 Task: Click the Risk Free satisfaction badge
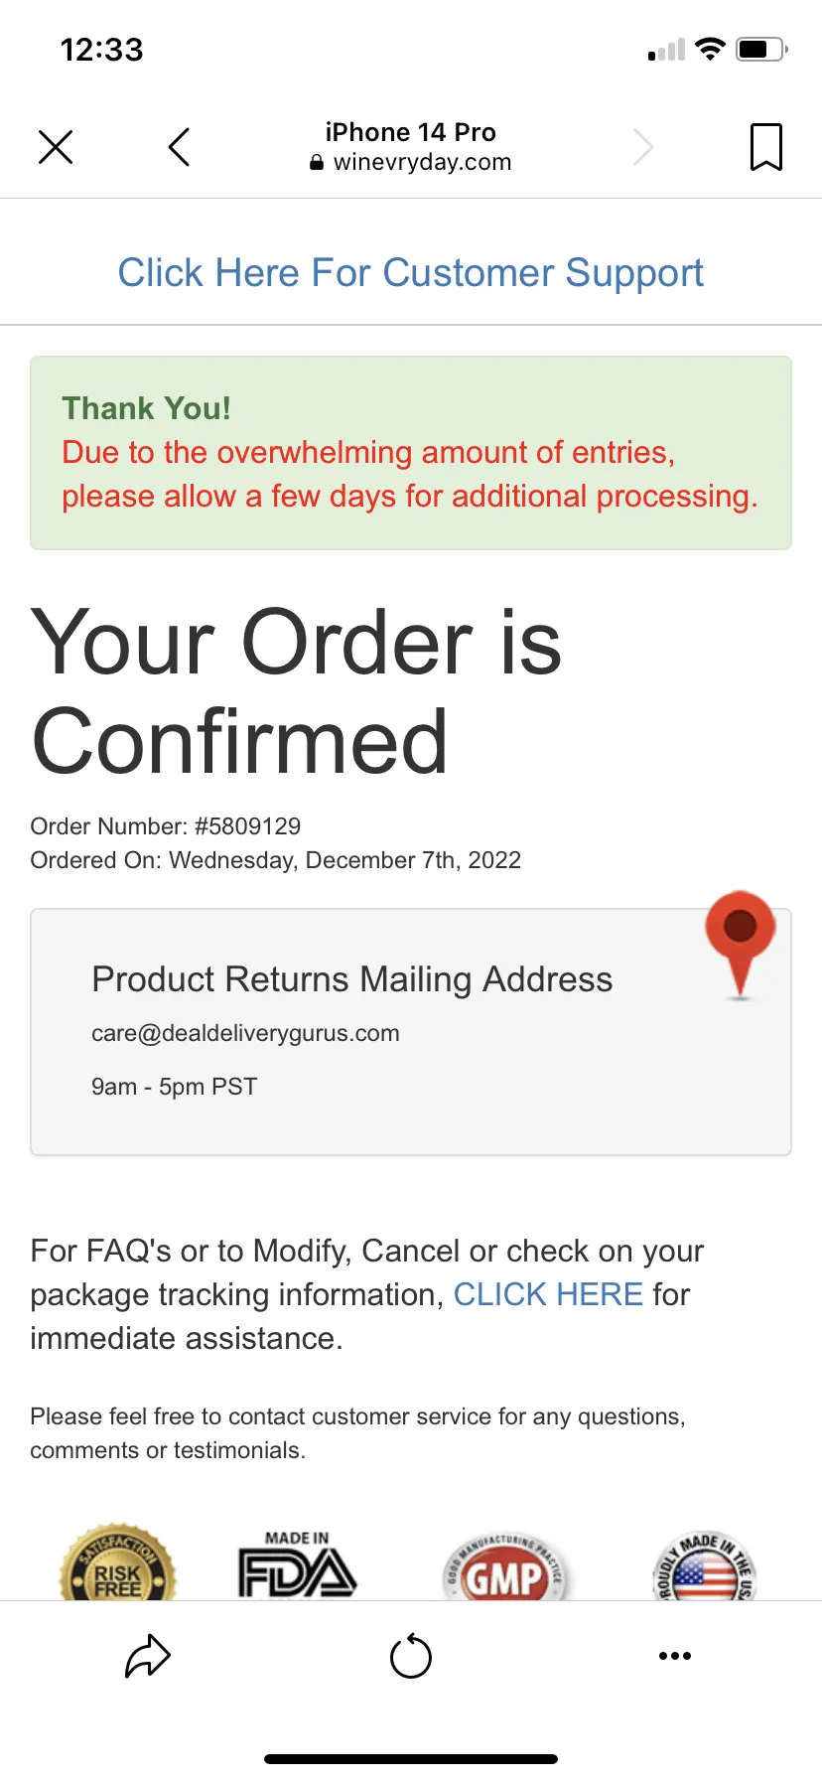point(118,1563)
